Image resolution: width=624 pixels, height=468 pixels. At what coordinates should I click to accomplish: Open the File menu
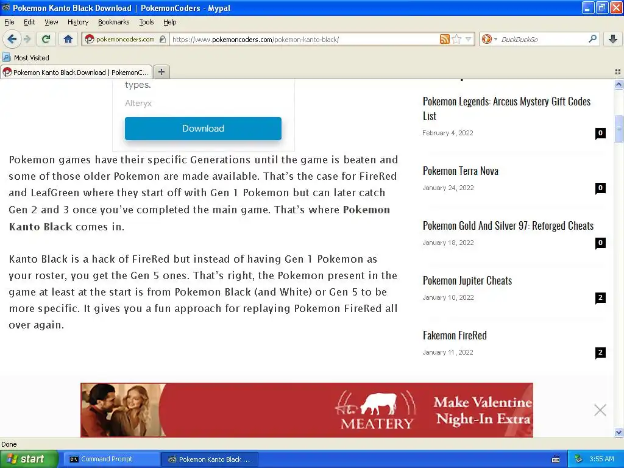click(x=9, y=22)
